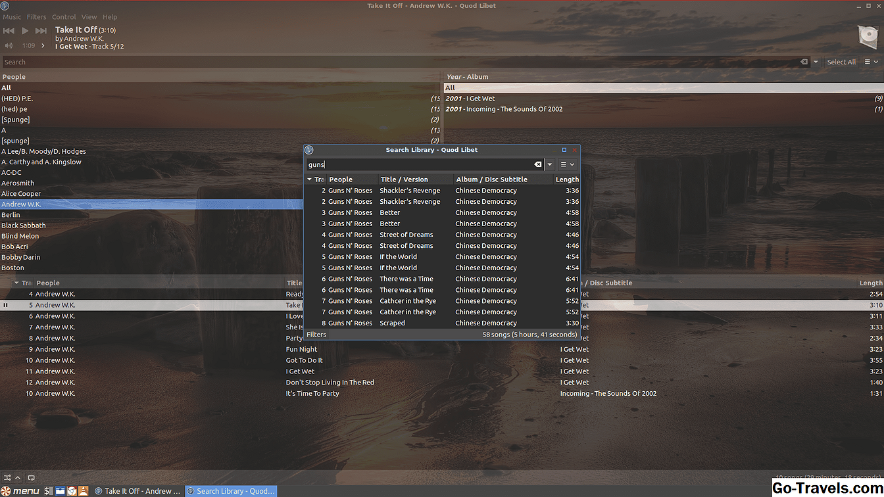Open the terminal launcher in taskbar
The image size is (884, 497).
coord(49,490)
